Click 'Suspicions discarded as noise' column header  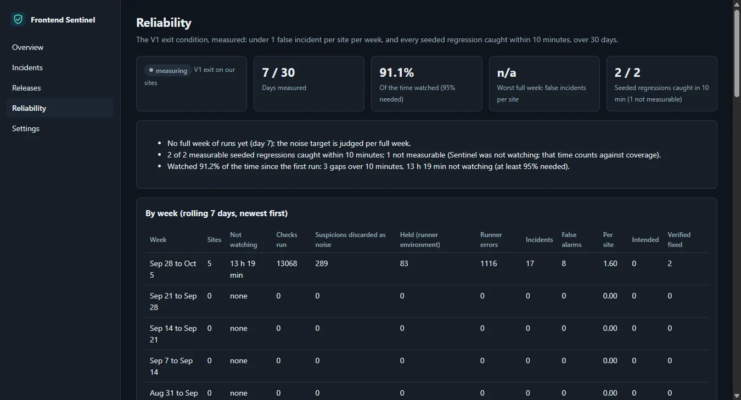(350, 240)
